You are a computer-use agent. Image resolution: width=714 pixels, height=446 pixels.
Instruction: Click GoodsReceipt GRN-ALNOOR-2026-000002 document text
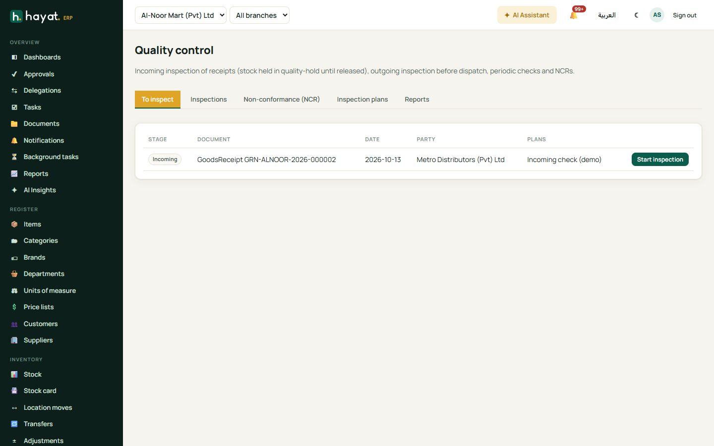[x=266, y=160]
